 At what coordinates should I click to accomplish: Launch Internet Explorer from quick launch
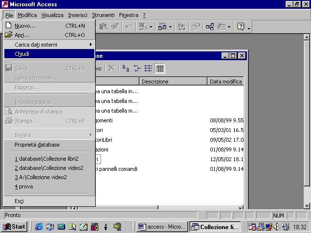click(x=39, y=227)
